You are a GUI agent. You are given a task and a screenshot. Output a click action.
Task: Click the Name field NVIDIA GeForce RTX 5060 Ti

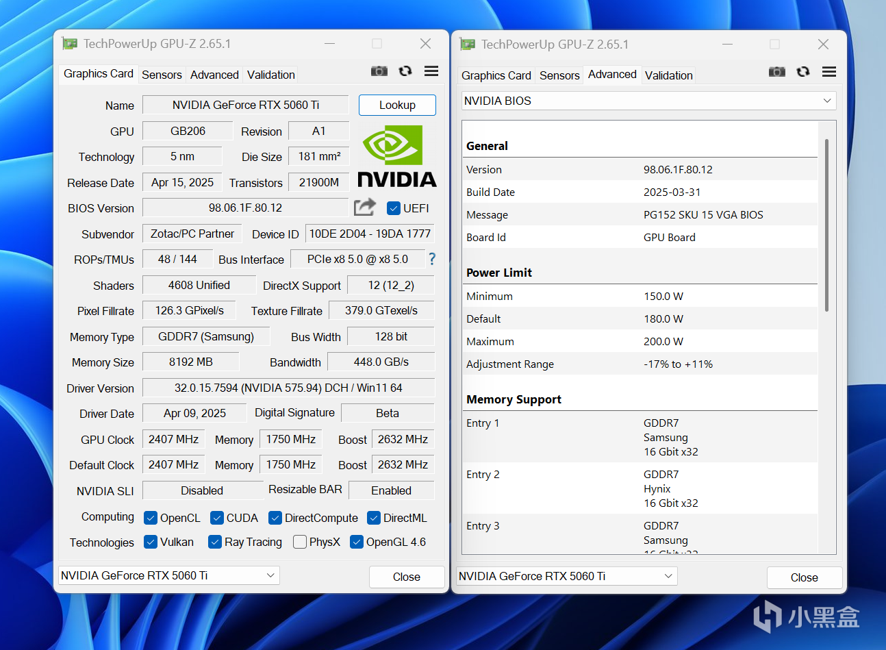pyautogui.click(x=246, y=105)
